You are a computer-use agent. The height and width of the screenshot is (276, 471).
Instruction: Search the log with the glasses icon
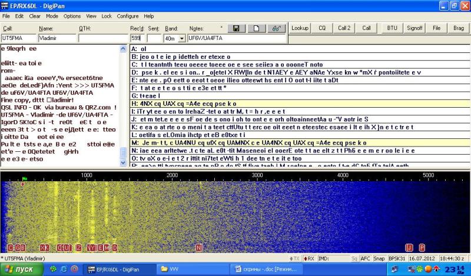tap(276, 28)
